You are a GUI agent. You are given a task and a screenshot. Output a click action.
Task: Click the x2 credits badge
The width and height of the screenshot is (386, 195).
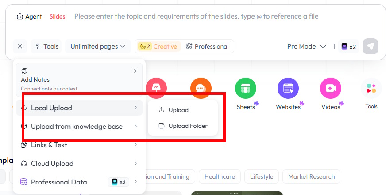[x=348, y=46]
